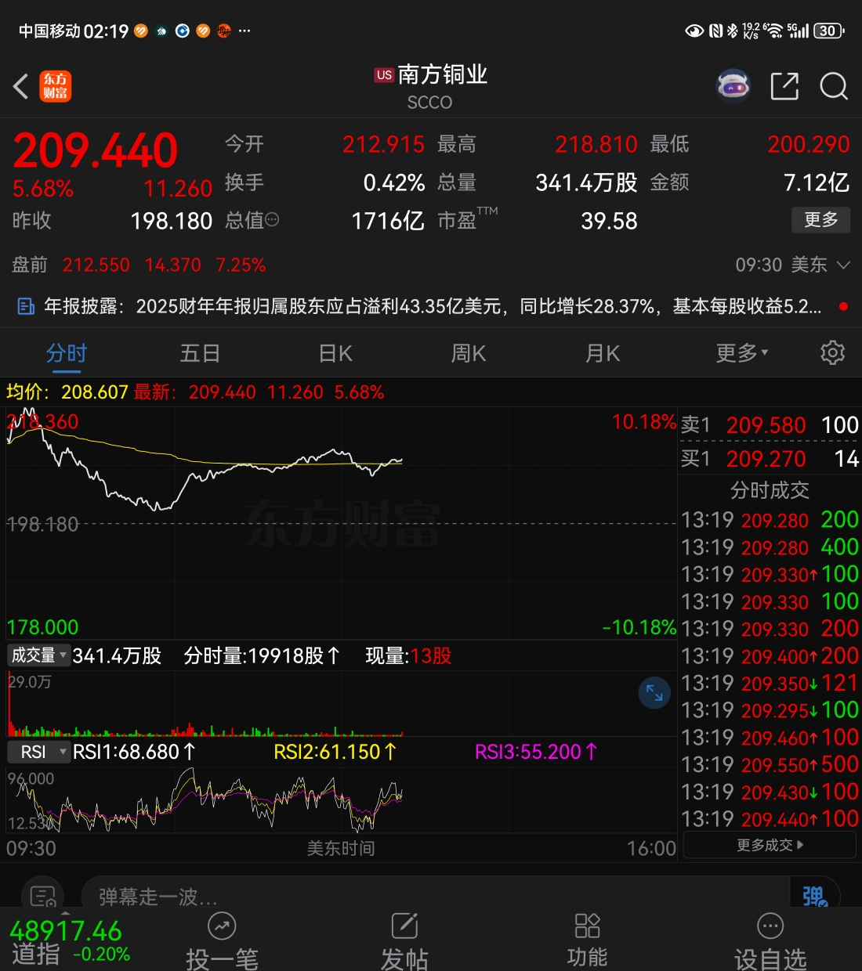Image resolution: width=862 pixels, height=971 pixels.
Task: Tap the expand chart fullscreen icon
Action: [654, 692]
